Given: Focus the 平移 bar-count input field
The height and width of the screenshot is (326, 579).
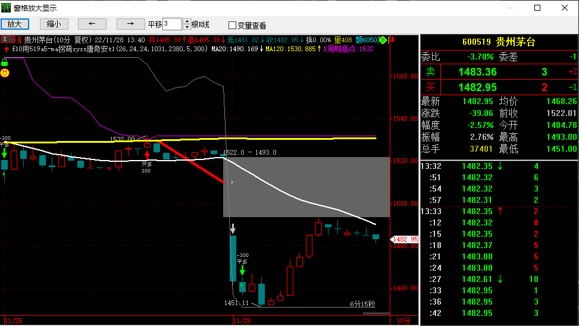Looking at the screenshot, I should [x=173, y=24].
